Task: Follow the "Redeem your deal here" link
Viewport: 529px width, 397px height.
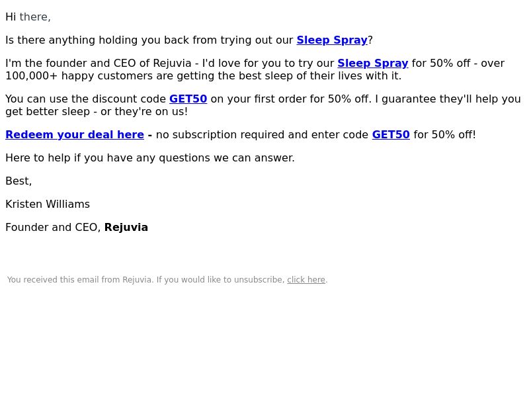Action: click(75, 135)
